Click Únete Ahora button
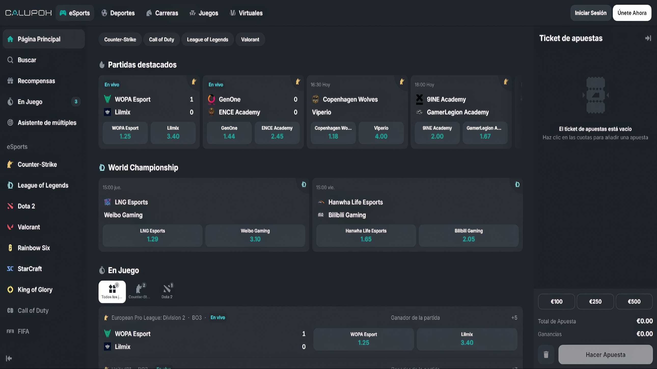Image resolution: width=657 pixels, height=369 pixels. point(632,13)
